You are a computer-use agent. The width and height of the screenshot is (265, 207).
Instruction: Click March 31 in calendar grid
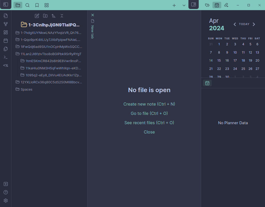pos(211,44)
